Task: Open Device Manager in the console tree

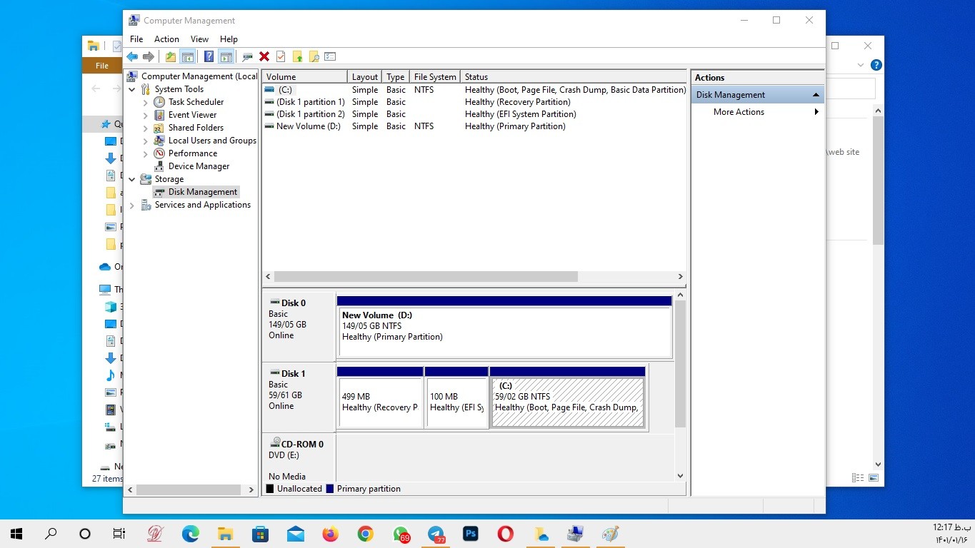Action: 199,166
